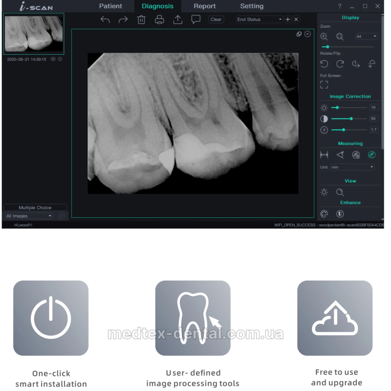Screen dimensions: 391x391
Task: Click the main X-ray image
Action: click(x=193, y=123)
